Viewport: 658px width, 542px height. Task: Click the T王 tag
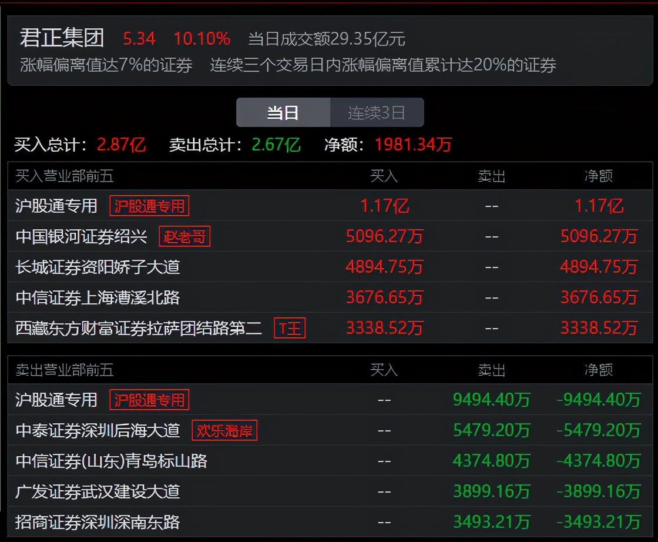click(x=290, y=328)
